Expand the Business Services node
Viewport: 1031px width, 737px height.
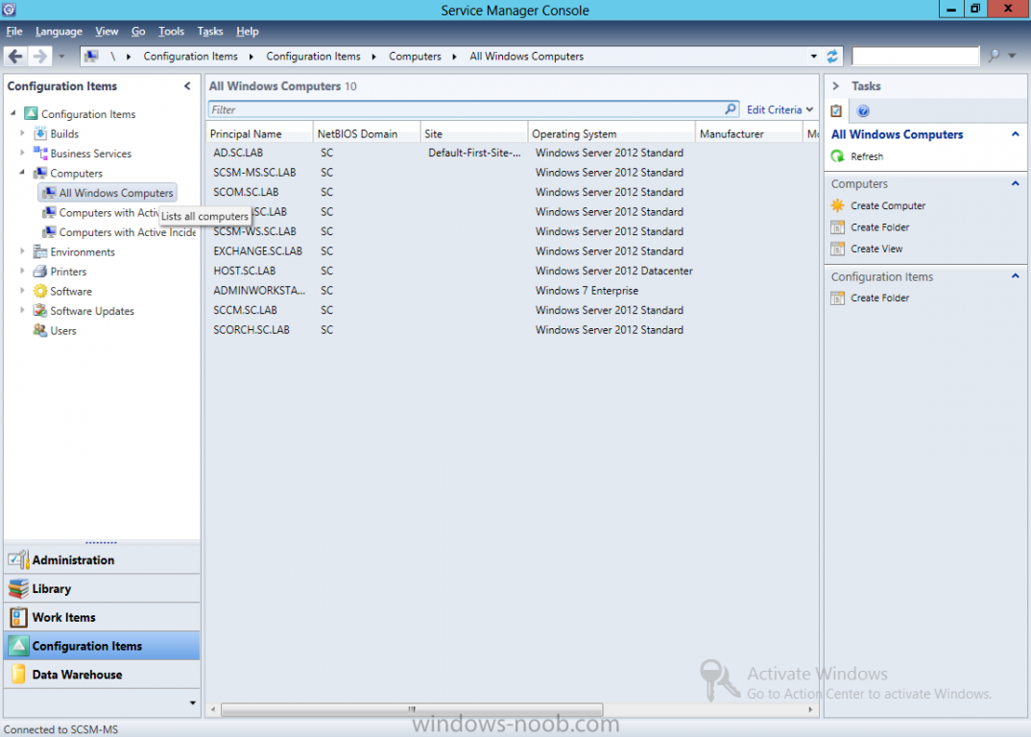[22, 153]
